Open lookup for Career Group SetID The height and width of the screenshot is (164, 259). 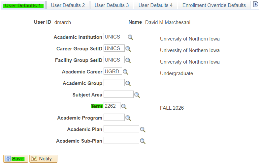[128, 49]
